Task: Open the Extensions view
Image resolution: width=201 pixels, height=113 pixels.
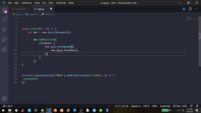Action: pyautogui.click(x=4, y=49)
